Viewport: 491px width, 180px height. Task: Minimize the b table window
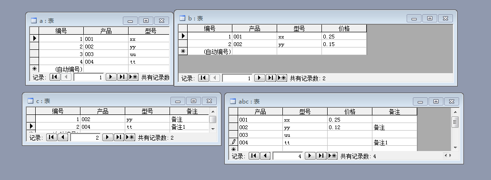[x=414, y=19]
